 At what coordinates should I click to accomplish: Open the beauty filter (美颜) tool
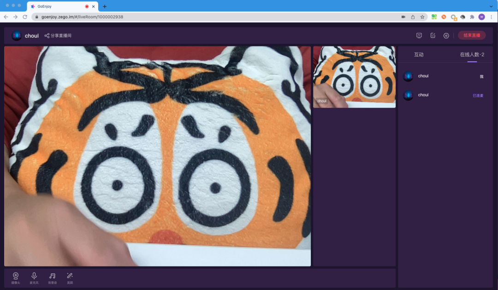pos(70,278)
